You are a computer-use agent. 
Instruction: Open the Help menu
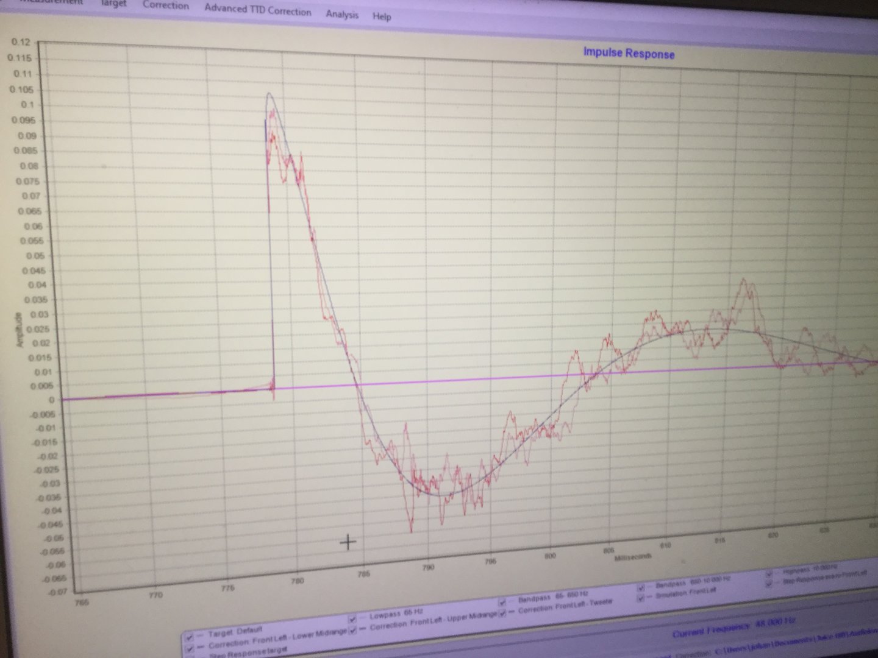382,16
